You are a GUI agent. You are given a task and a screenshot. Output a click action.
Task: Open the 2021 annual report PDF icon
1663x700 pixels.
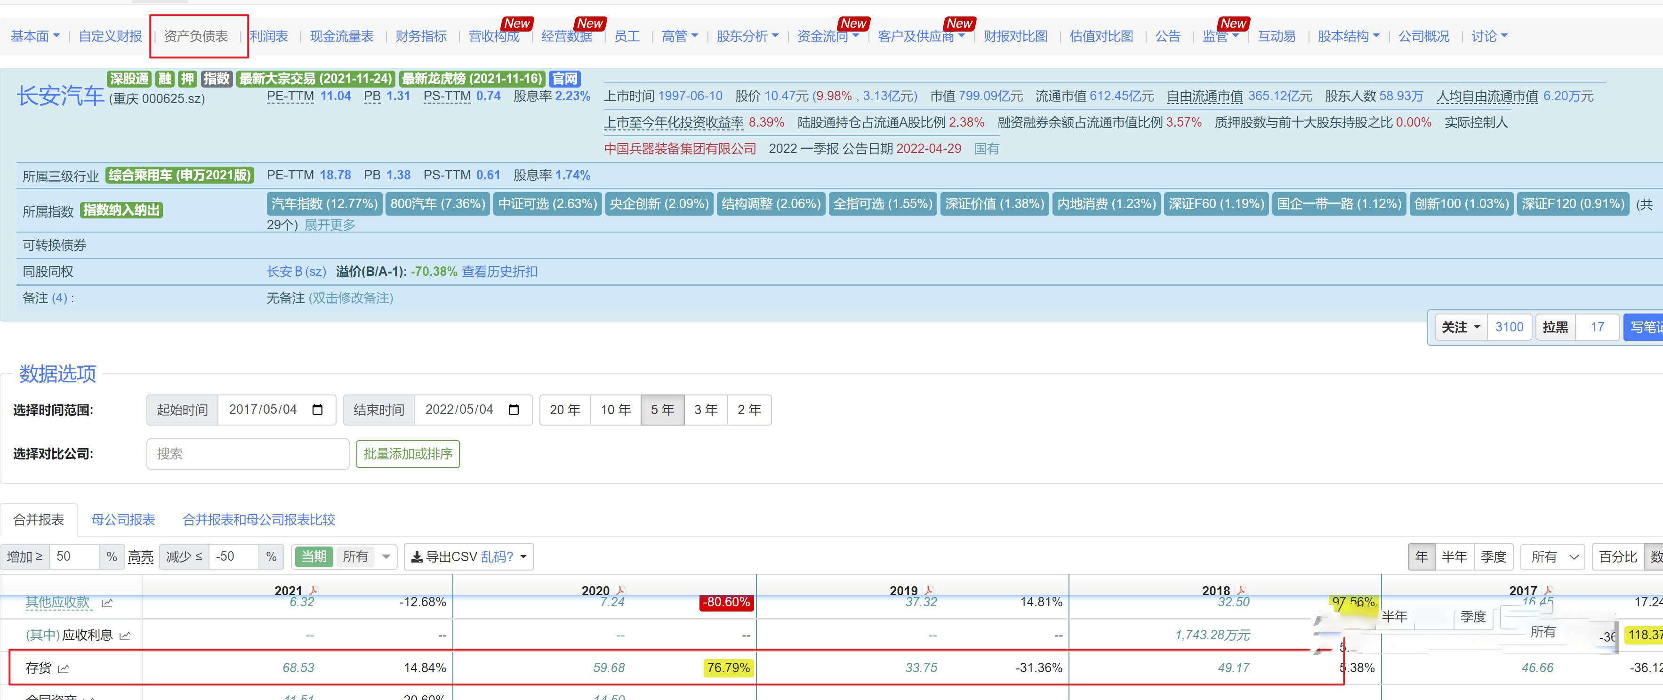click(x=314, y=590)
